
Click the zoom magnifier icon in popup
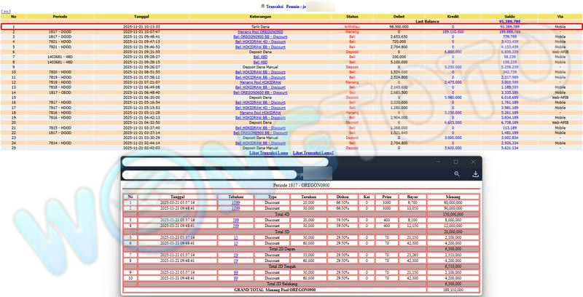(x=457, y=175)
